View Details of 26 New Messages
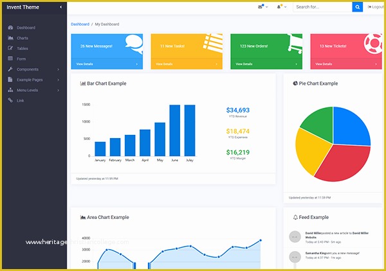This screenshot has width=386, height=271. click(x=84, y=64)
